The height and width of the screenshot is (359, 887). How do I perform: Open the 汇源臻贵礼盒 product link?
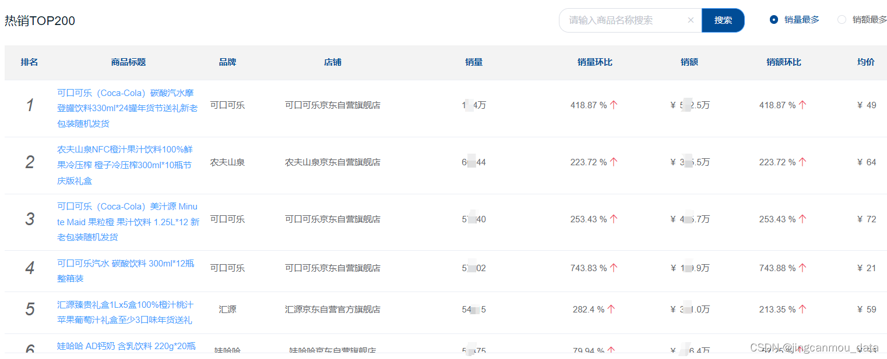click(125, 312)
